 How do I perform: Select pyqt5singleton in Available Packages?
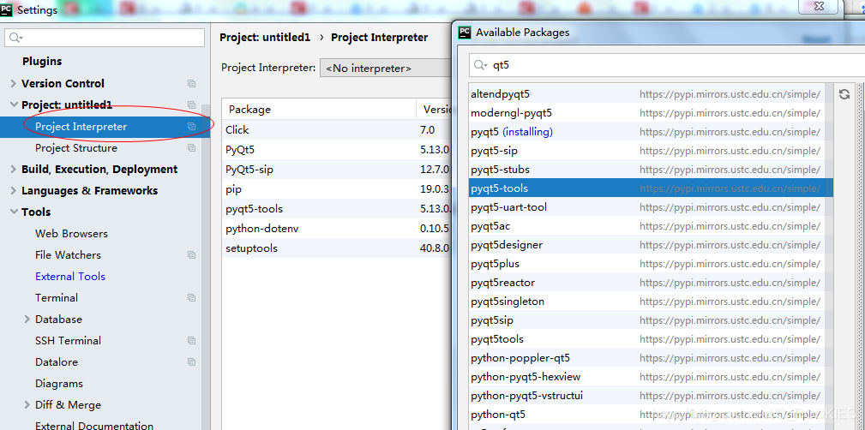click(x=646, y=301)
